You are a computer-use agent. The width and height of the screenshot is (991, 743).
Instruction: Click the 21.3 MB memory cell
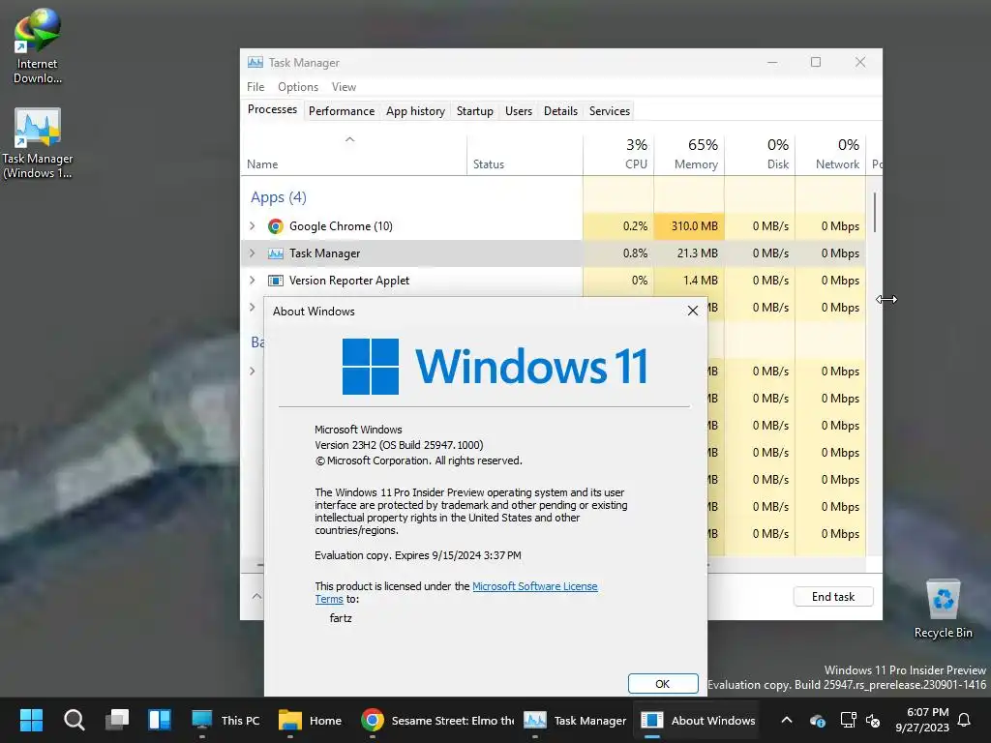[x=689, y=253]
